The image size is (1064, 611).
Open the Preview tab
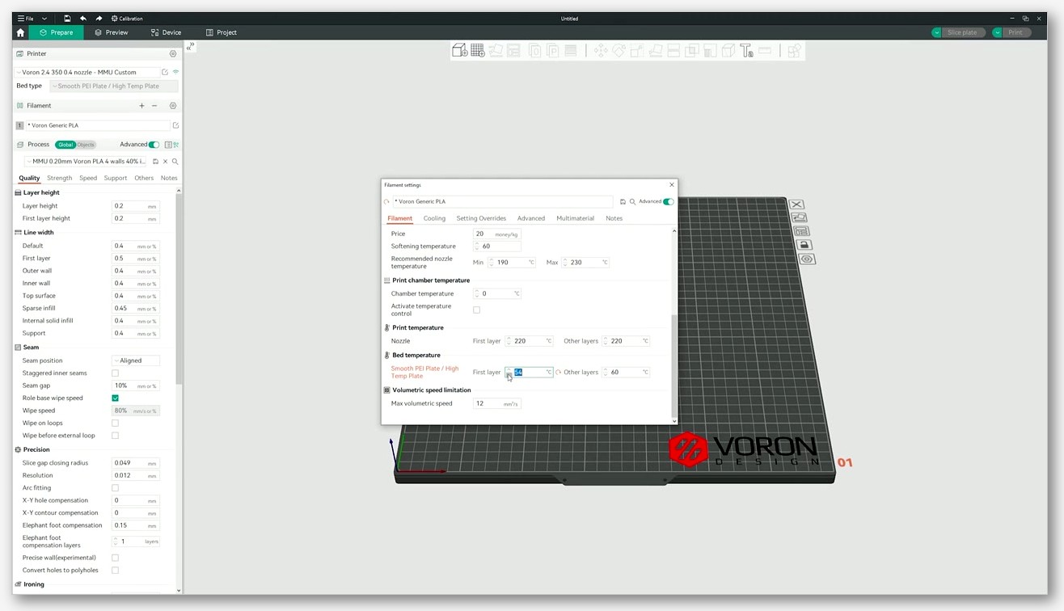coord(112,32)
